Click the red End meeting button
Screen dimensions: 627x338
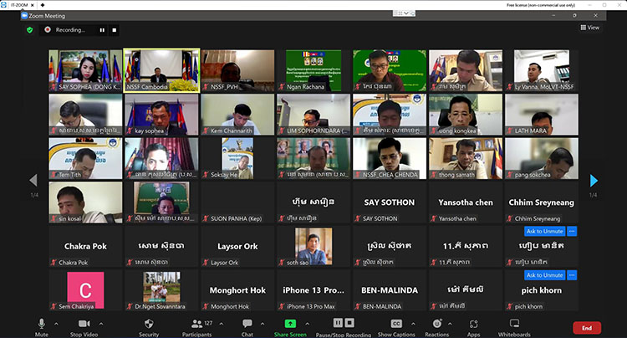tap(587, 328)
